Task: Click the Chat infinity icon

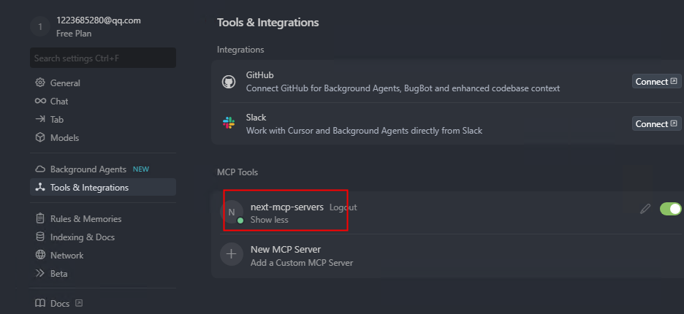Action: [40, 102]
